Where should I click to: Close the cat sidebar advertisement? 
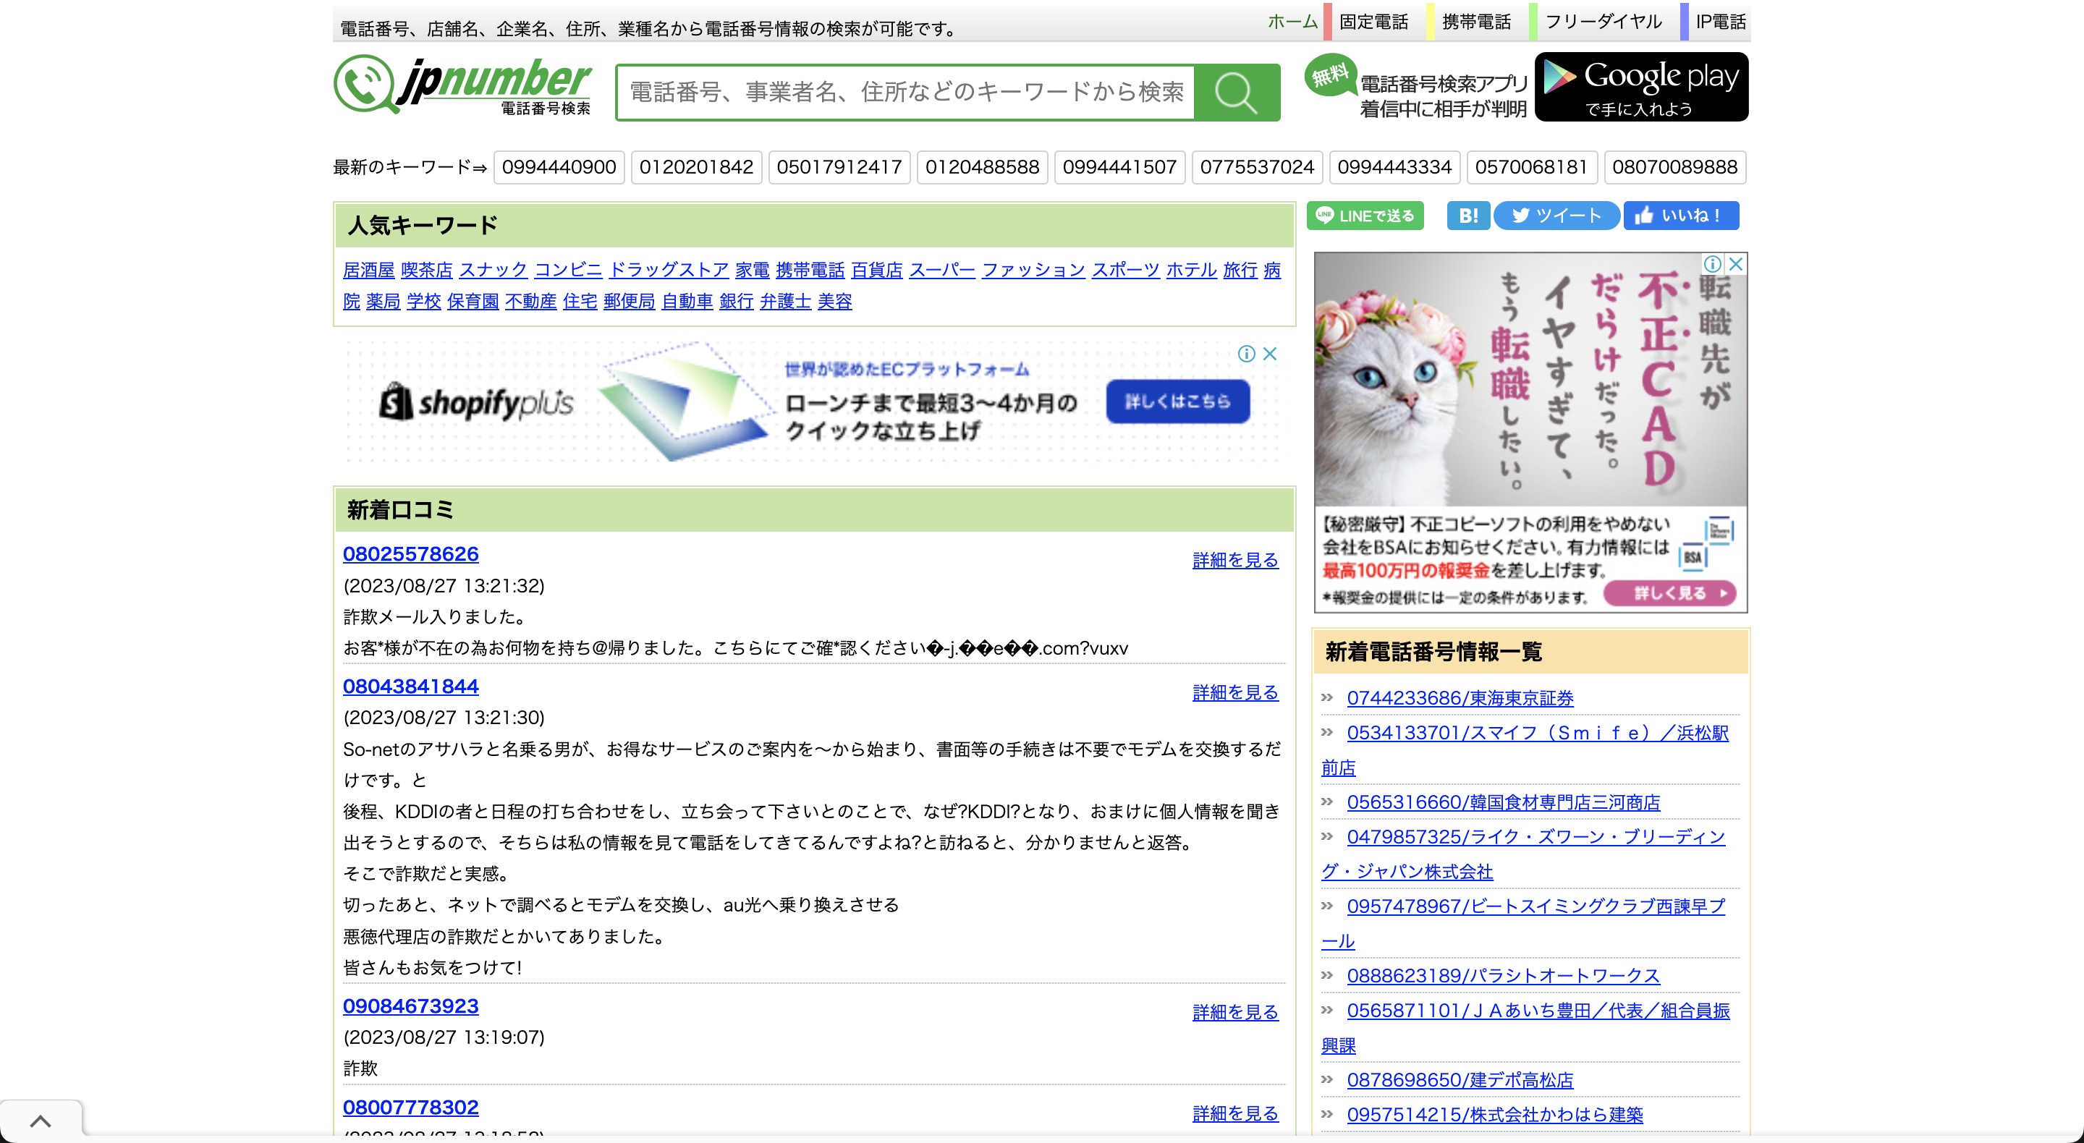click(1735, 264)
